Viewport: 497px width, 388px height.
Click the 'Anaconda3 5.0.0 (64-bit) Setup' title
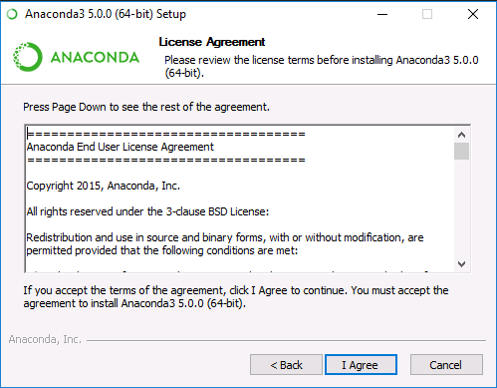click(106, 14)
